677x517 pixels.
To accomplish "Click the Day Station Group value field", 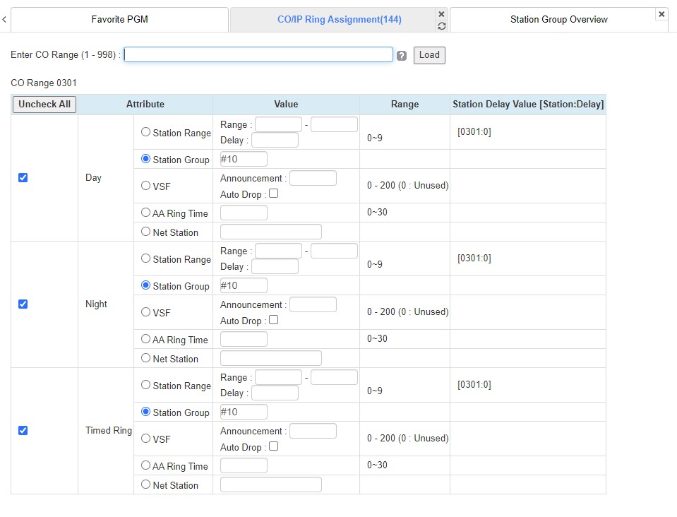I will coord(244,159).
